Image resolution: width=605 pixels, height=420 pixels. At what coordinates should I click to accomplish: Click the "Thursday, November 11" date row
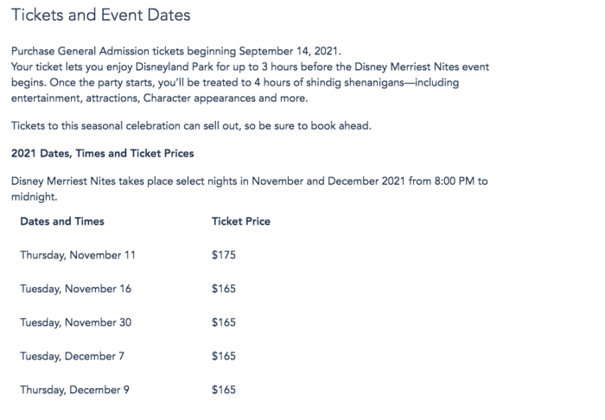pyautogui.click(x=78, y=255)
